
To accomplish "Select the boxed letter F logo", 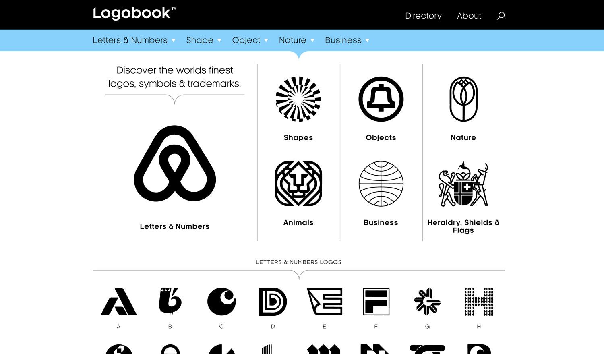I will click(x=376, y=301).
